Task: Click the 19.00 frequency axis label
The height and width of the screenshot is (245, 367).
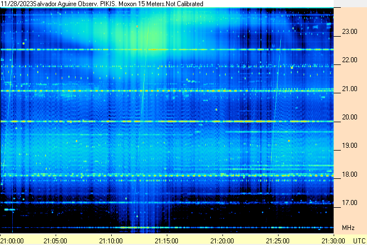Action: point(350,146)
